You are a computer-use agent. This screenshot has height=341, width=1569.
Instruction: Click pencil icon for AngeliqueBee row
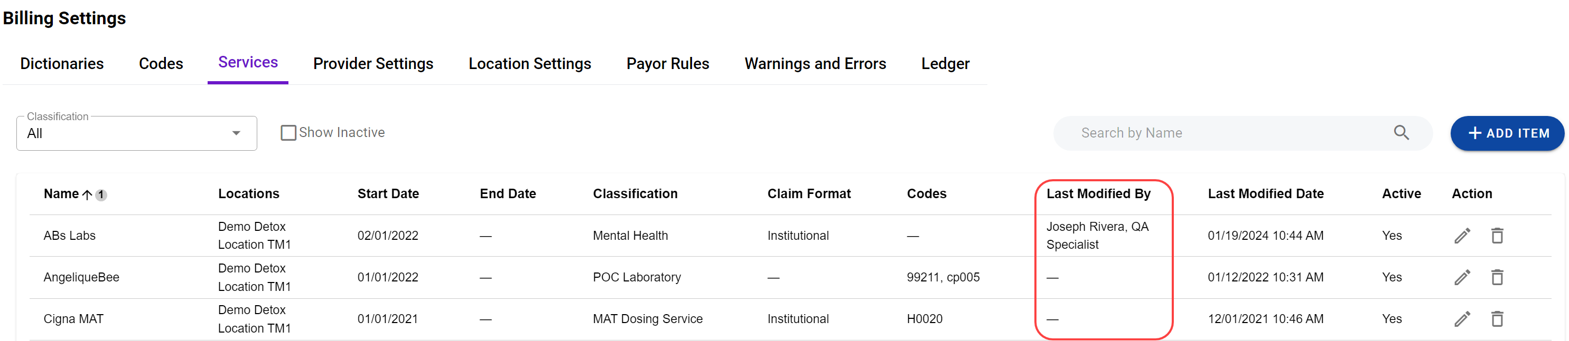(x=1462, y=278)
